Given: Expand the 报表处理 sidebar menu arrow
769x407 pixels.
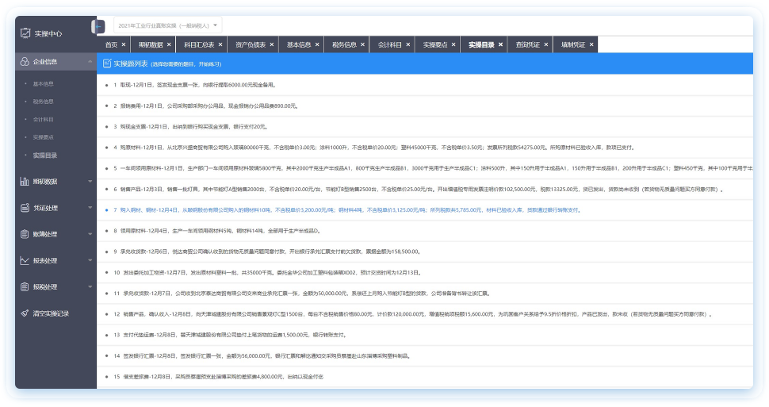Looking at the screenshot, I should pos(90,261).
